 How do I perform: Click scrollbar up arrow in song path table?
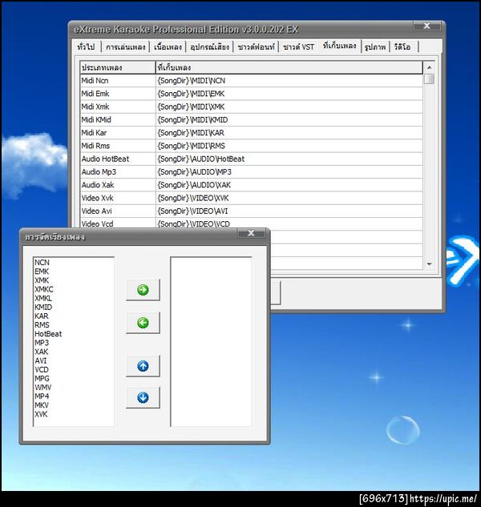tap(429, 67)
